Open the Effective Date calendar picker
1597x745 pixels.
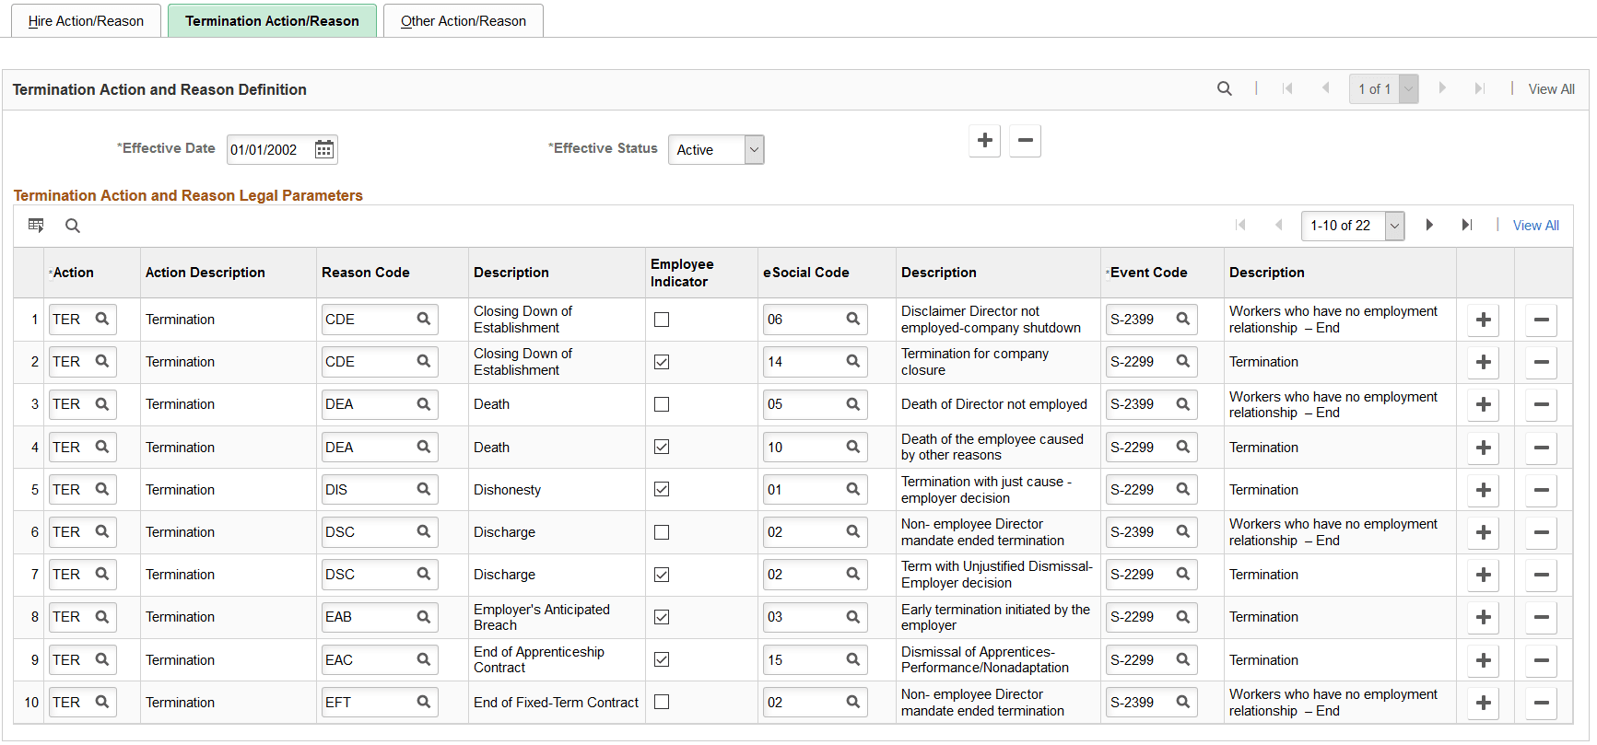coord(324,149)
